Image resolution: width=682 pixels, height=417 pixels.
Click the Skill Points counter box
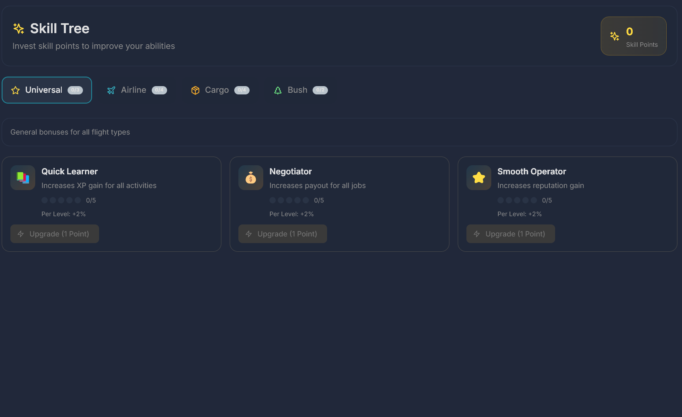click(633, 36)
